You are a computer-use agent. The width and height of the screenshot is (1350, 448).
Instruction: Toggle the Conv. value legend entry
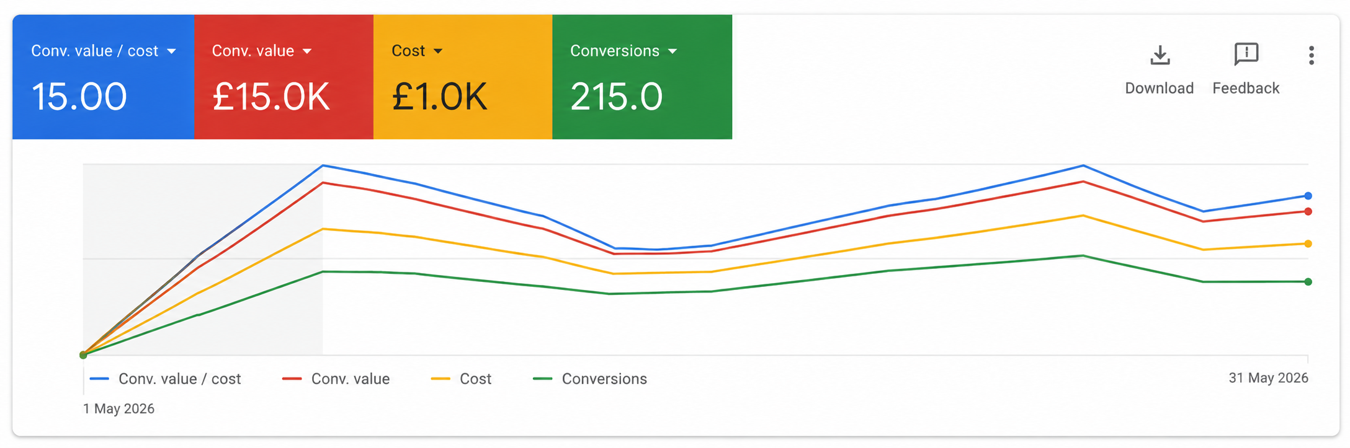[336, 379]
